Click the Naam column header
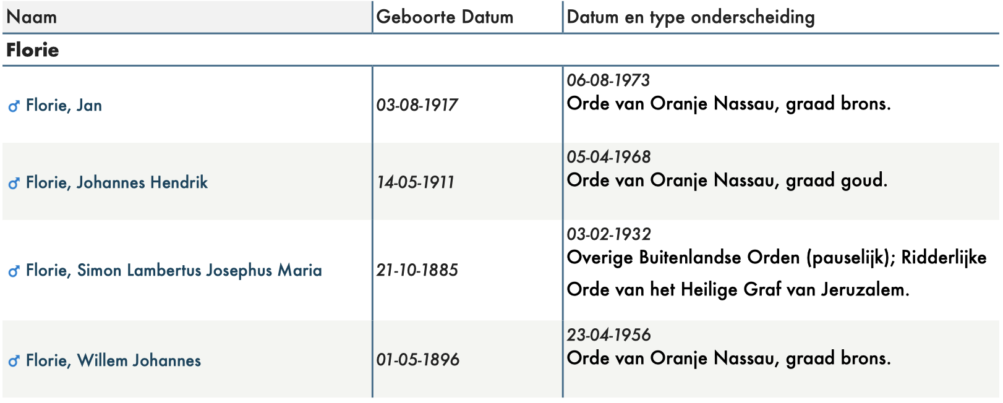The width and height of the screenshot is (1003, 403). click(32, 17)
